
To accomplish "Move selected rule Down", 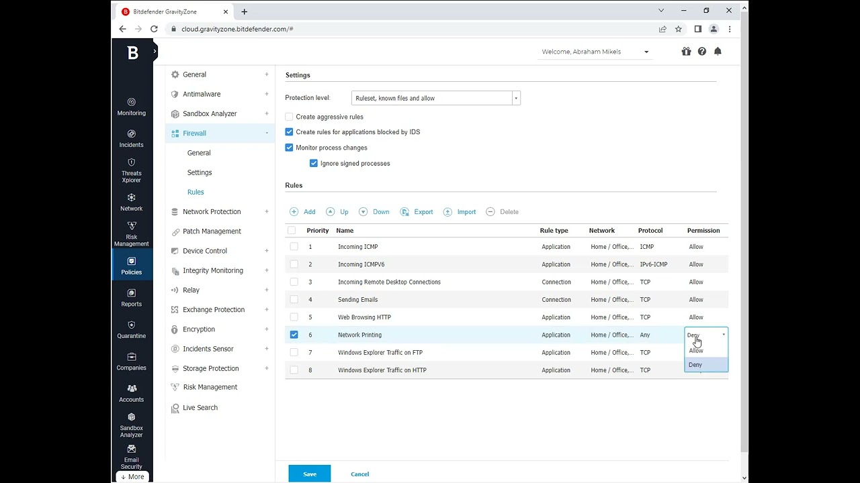I will pos(374,212).
